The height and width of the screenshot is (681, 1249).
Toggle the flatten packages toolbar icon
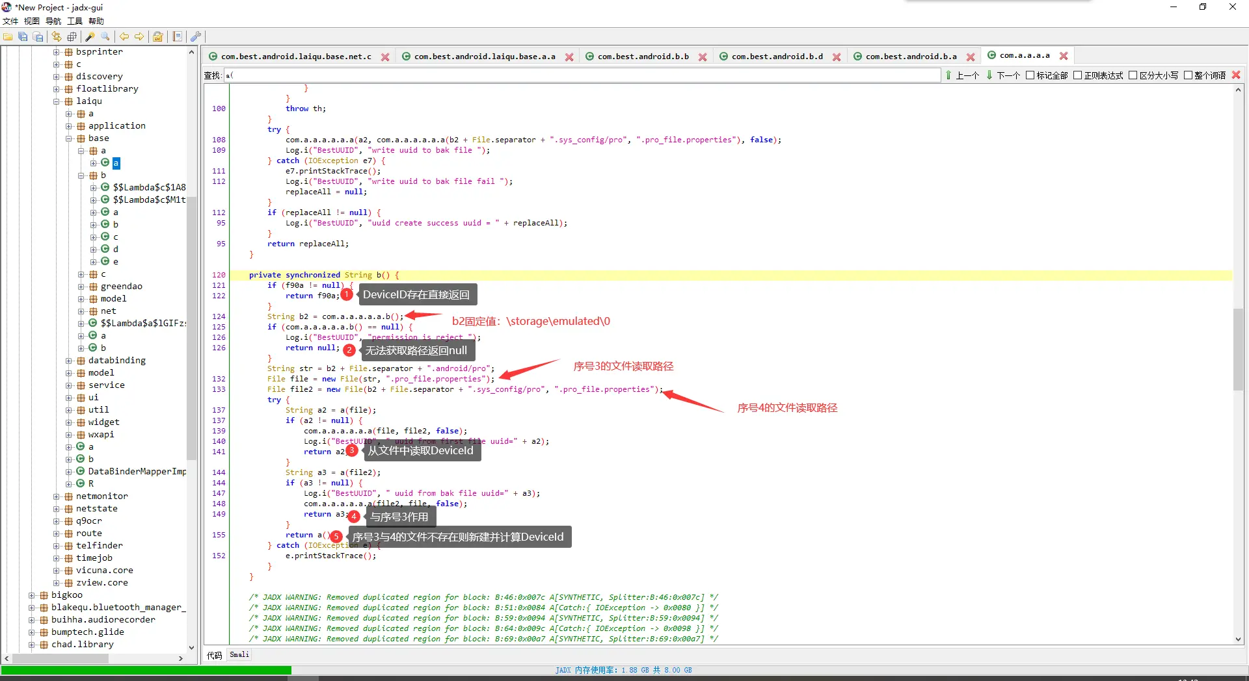click(x=72, y=37)
